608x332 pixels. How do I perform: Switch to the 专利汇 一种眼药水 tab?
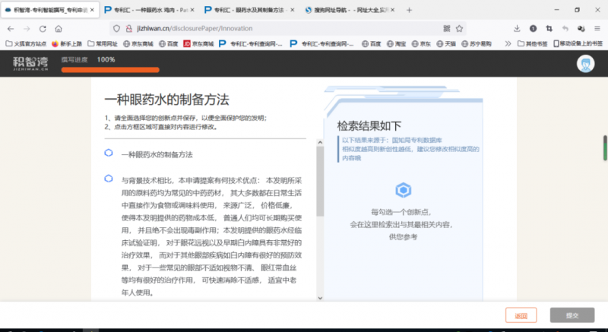tap(150, 10)
